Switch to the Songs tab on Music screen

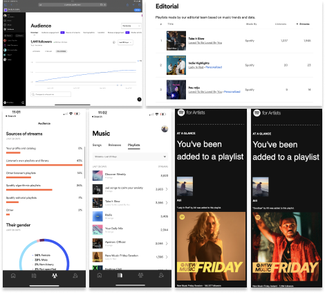click(97, 145)
